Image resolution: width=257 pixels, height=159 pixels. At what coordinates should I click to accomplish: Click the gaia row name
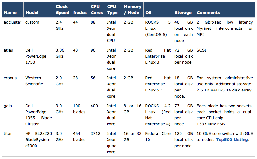click(8, 106)
